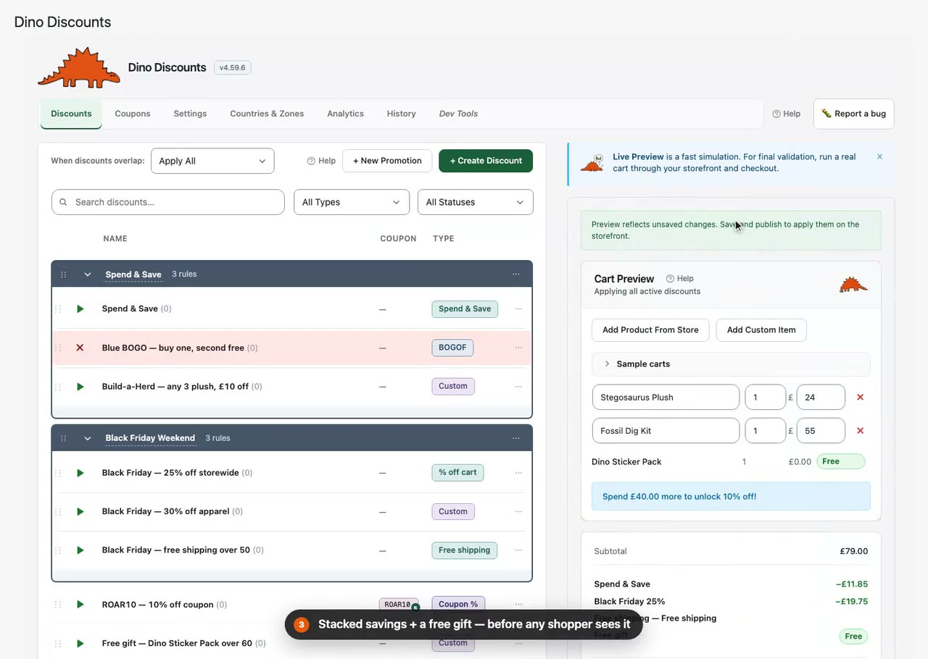The height and width of the screenshot is (659, 928).
Task: Toggle Black Friday 25% off storewide status
Action: tap(80, 473)
